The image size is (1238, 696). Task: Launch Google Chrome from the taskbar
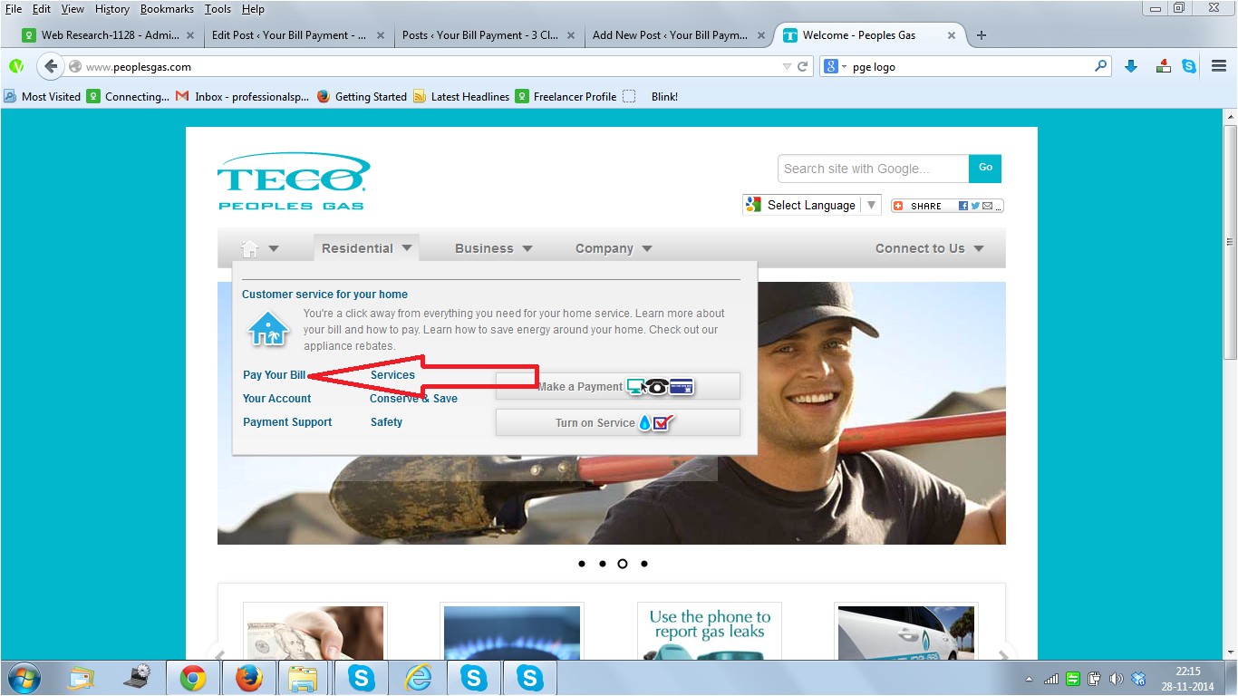(192, 678)
